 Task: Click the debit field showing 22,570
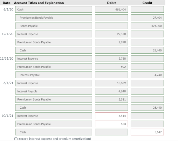click(x=112, y=34)
